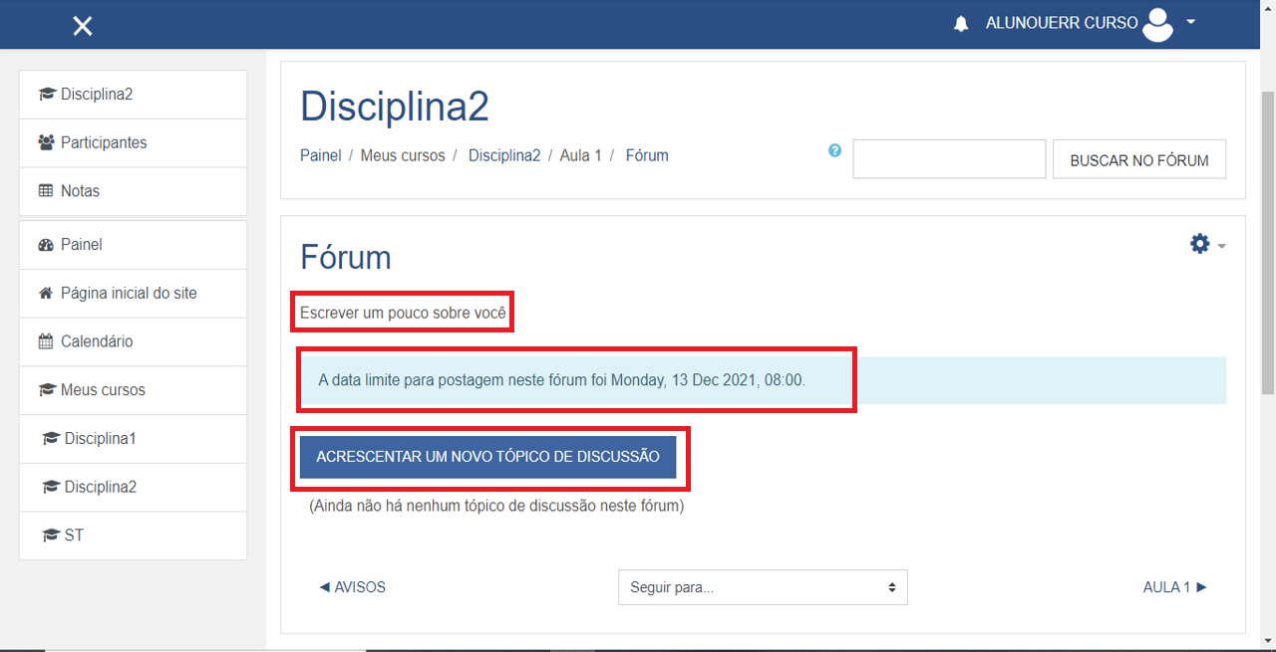Click the forum search text field
The width and height of the screenshot is (1276, 652).
click(948, 159)
